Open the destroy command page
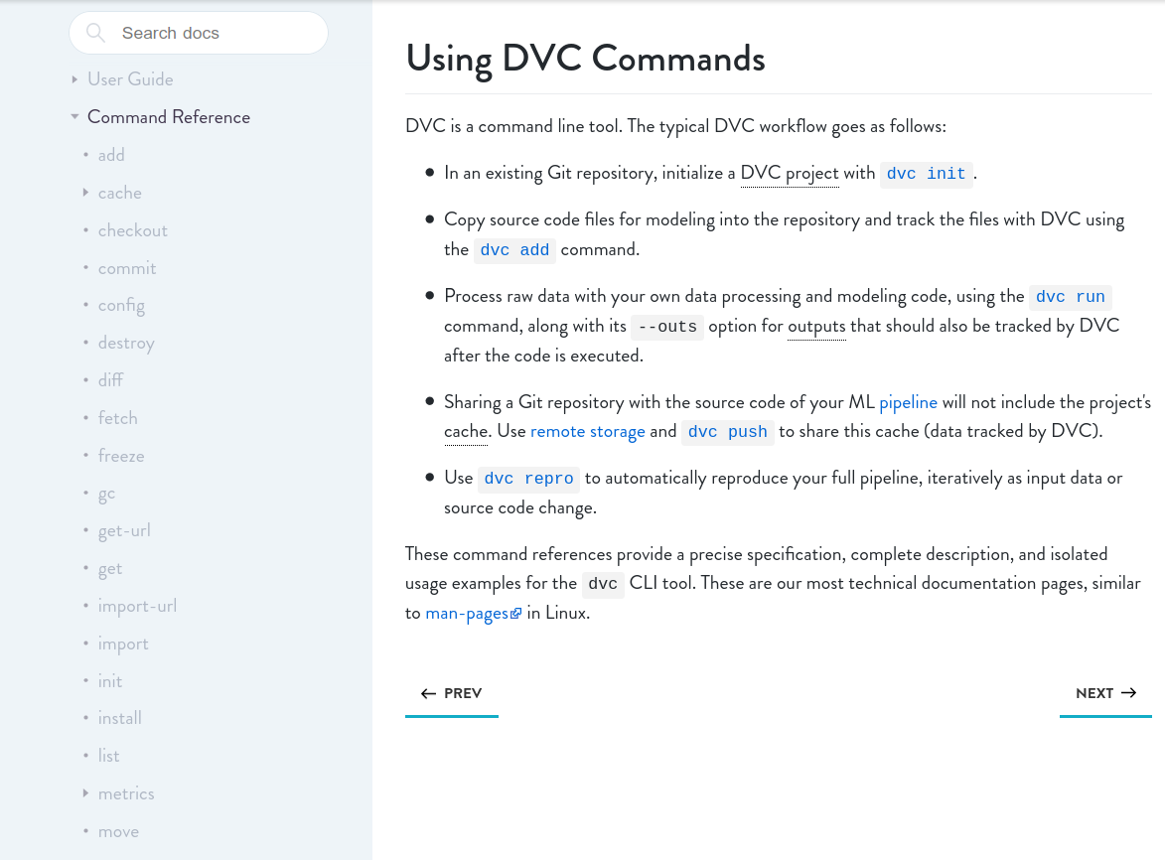Image resolution: width=1165 pixels, height=860 pixels. tap(126, 344)
